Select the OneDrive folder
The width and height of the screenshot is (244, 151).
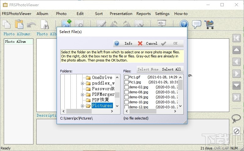[x=102, y=77]
